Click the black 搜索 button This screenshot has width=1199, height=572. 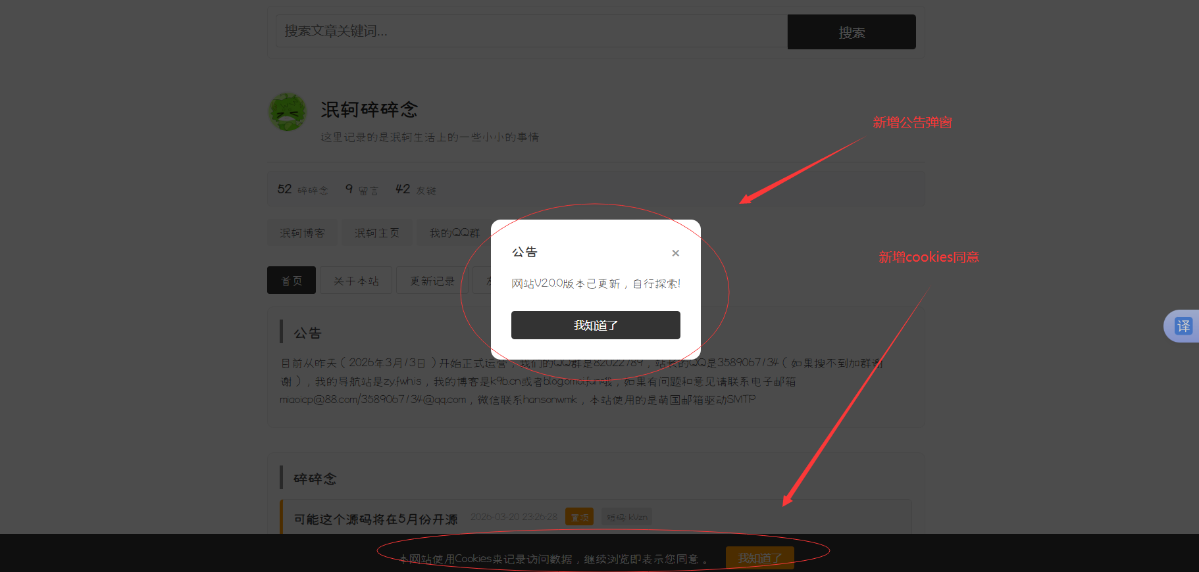coord(851,32)
